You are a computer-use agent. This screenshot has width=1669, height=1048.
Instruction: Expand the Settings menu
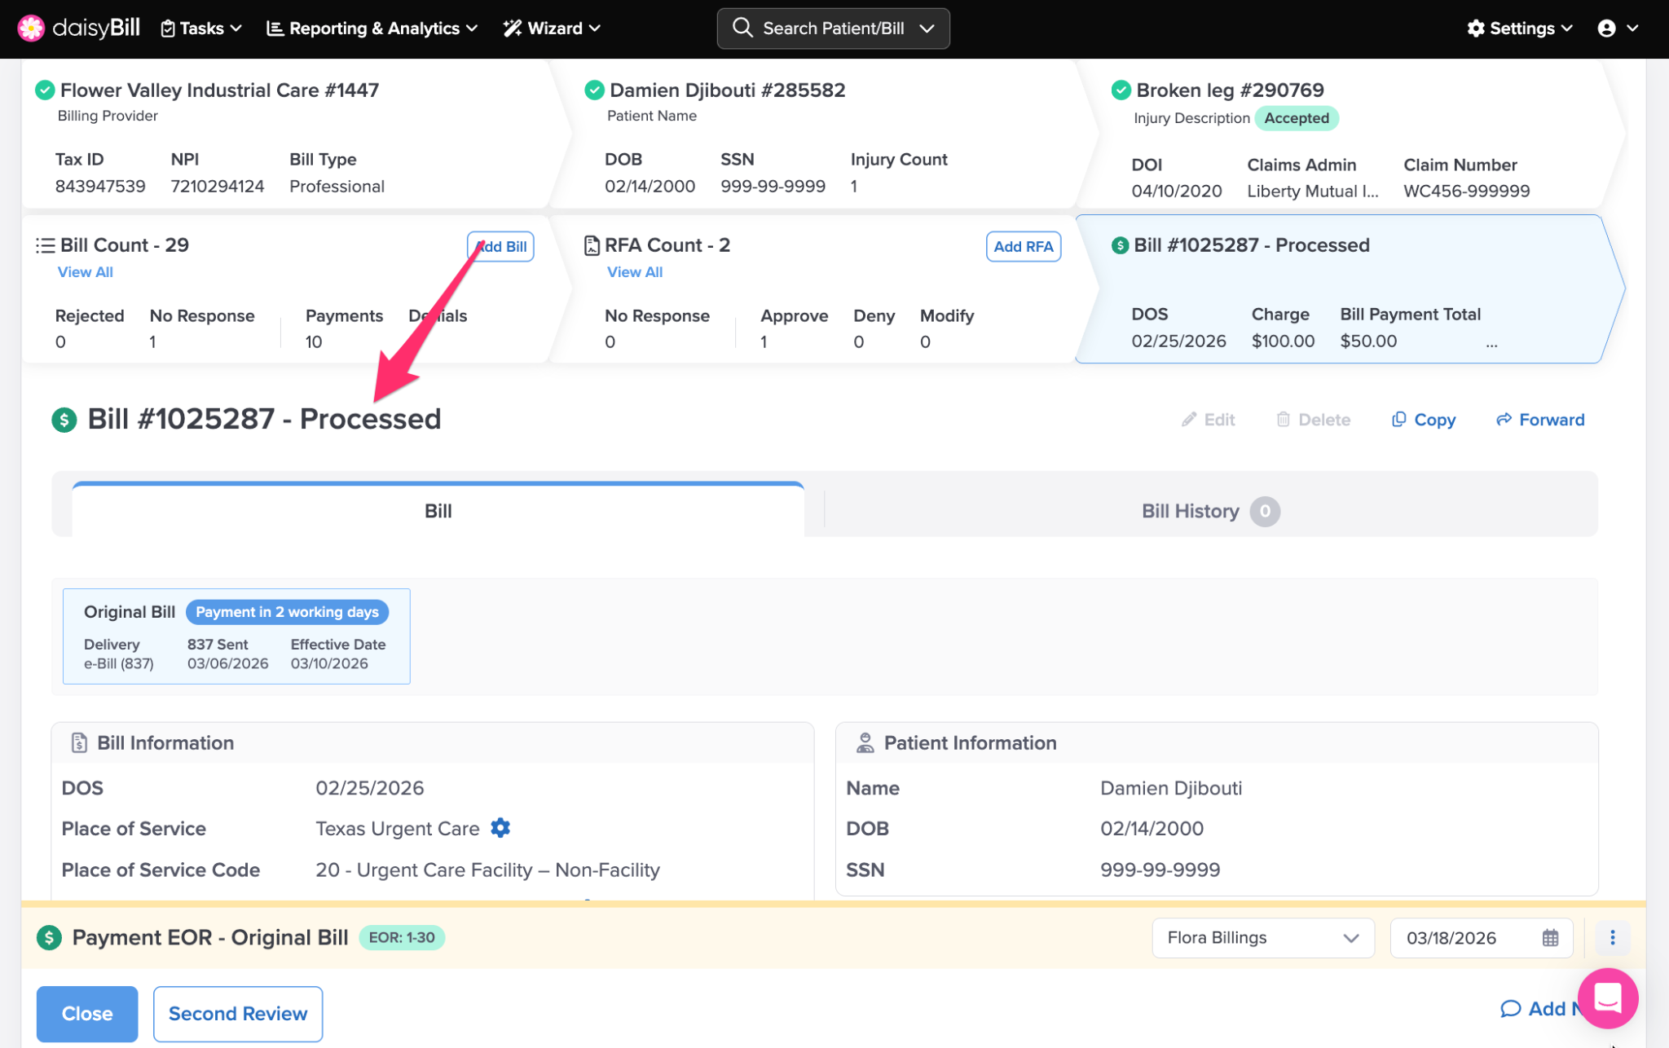tap(1519, 29)
